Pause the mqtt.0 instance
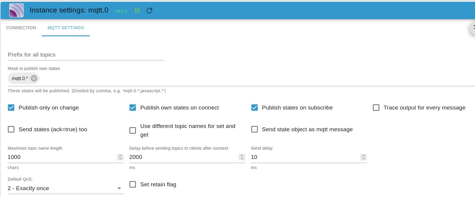This screenshot has width=475, height=197. [x=137, y=11]
